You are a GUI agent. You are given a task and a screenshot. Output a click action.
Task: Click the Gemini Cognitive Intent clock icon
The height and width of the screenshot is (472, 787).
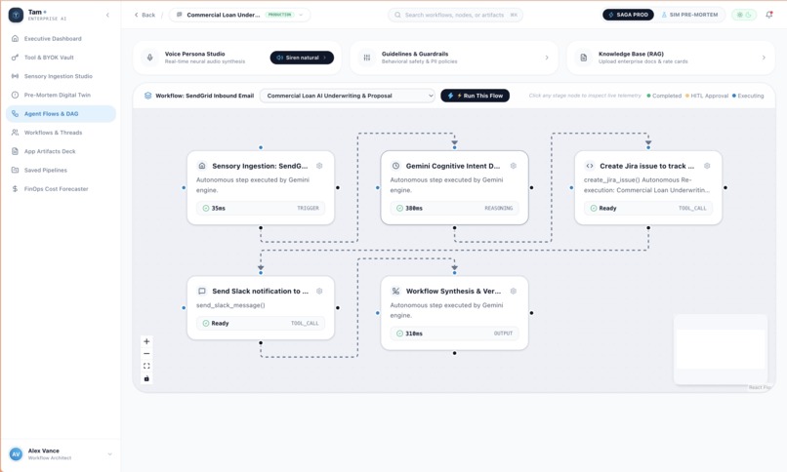[x=395, y=166]
